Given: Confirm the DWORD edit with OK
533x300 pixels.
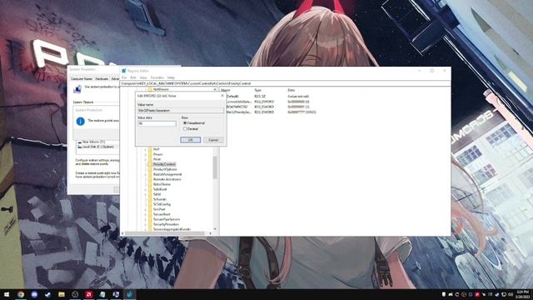Looking at the screenshot, I should pos(191,140).
